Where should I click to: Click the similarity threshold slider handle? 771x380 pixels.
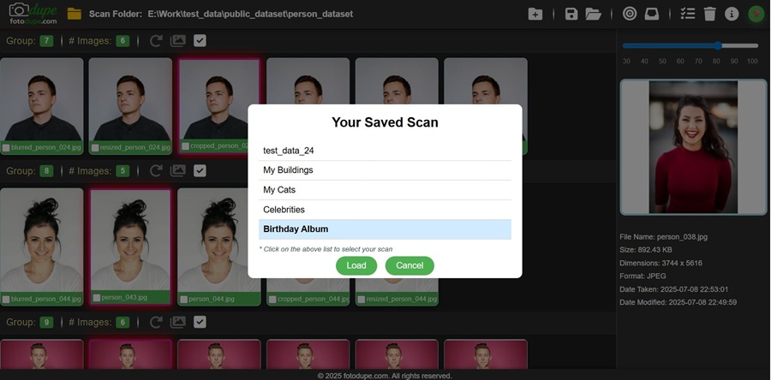(x=718, y=45)
